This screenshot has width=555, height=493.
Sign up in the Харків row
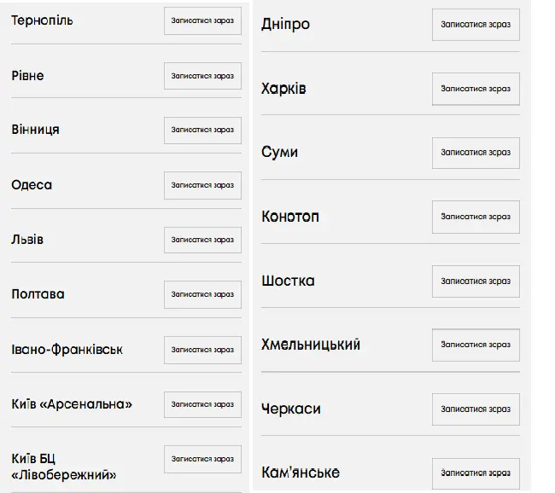(x=476, y=89)
